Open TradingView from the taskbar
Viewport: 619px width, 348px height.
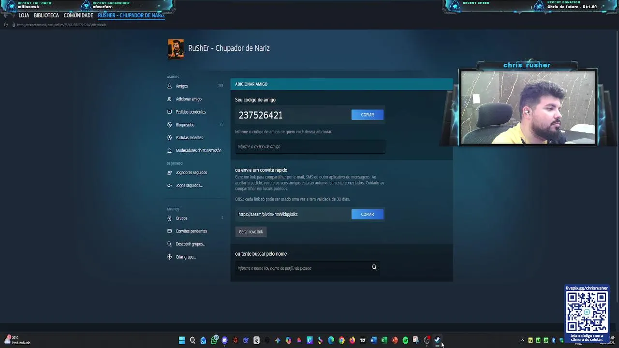(x=363, y=341)
